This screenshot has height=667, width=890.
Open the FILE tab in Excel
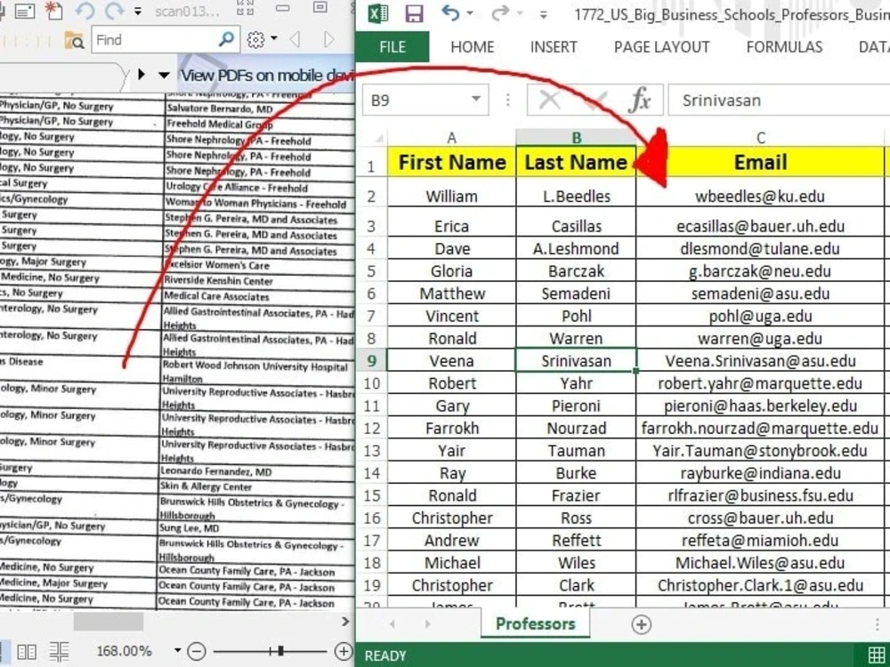pyautogui.click(x=392, y=47)
